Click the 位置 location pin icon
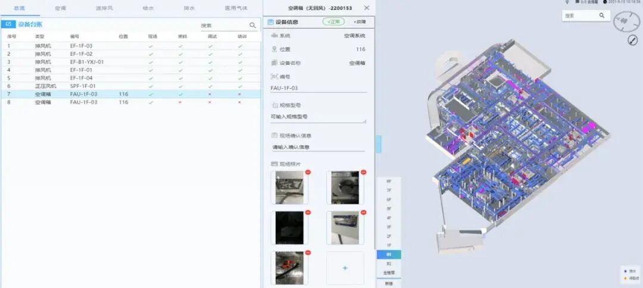 point(274,49)
